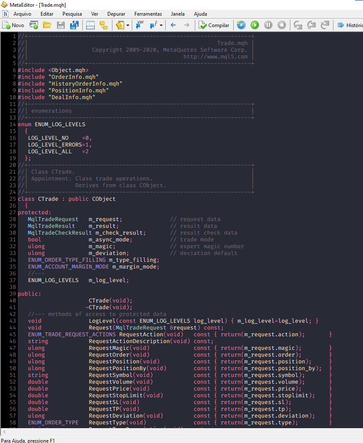Start debugging with the blue play icon
363x443 pixels.
pos(240,25)
